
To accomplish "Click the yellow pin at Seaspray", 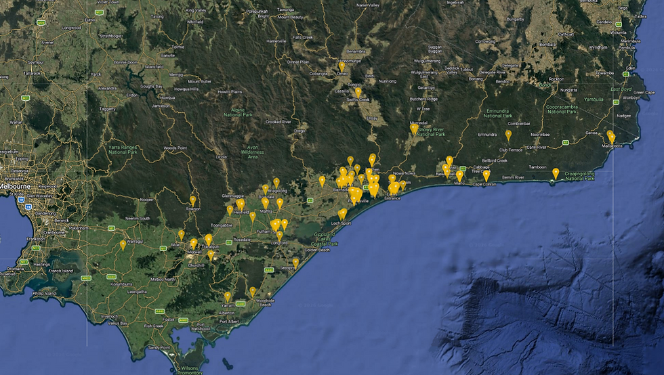I will (x=295, y=263).
